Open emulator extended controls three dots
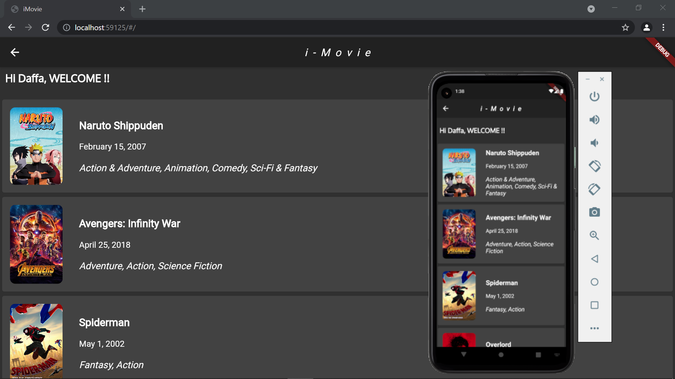 pos(594,328)
